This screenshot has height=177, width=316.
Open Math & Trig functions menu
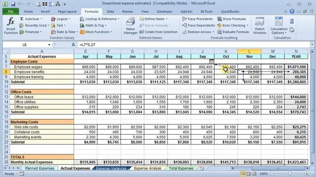tap(93, 25)
